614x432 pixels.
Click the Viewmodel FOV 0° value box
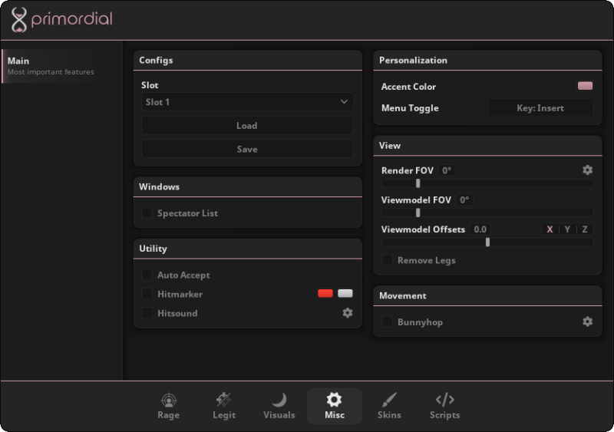(464, 200)
